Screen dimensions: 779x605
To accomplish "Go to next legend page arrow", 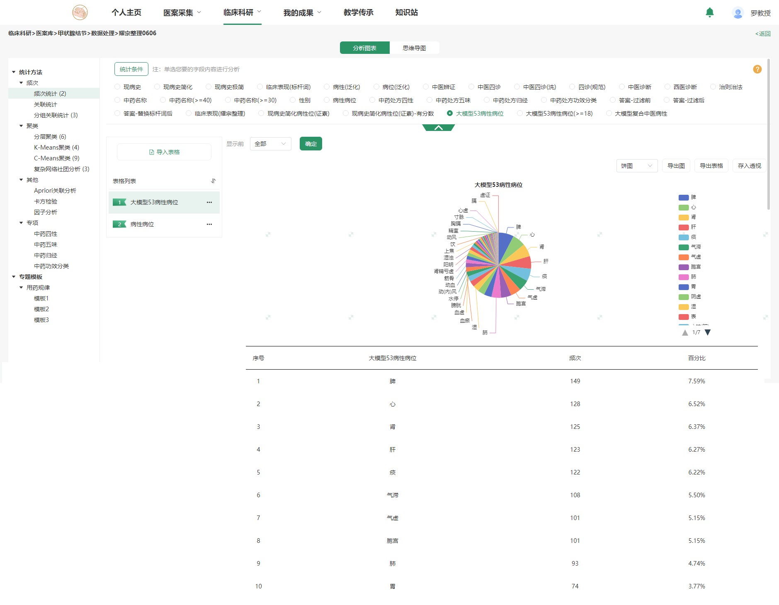I will (708, 332).
